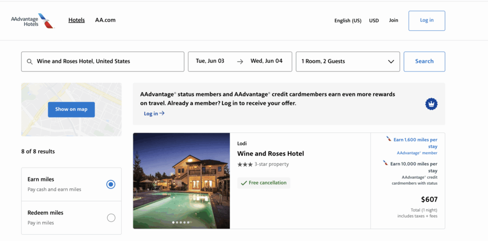Click the AAdvantage Hotels logo

pyautogui.click(x=32, y=21)
